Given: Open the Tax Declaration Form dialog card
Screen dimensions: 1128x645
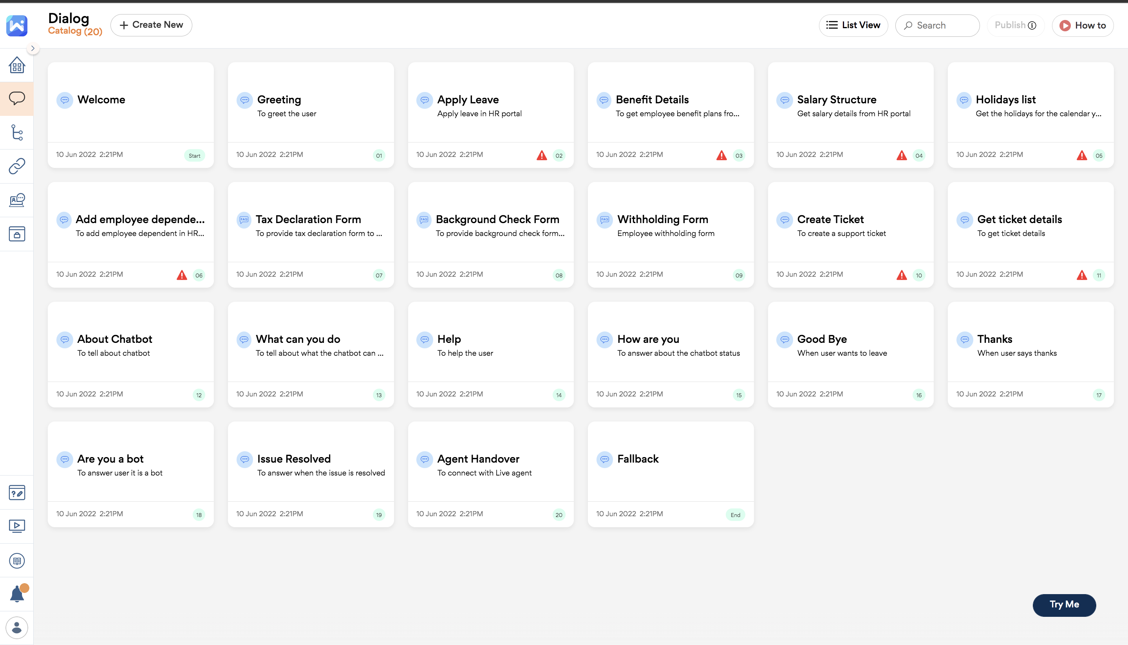Looking at the screenshot, I should [310, 226].
